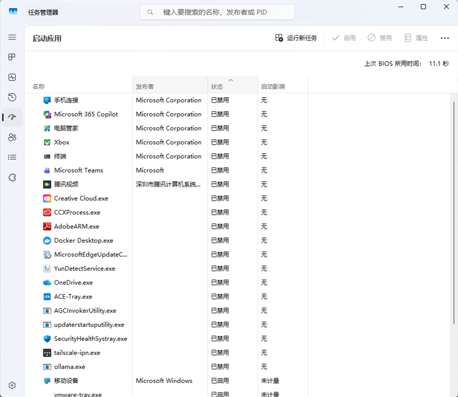Click the OneDrive.exe cloud icon

[x=47, y=282]
